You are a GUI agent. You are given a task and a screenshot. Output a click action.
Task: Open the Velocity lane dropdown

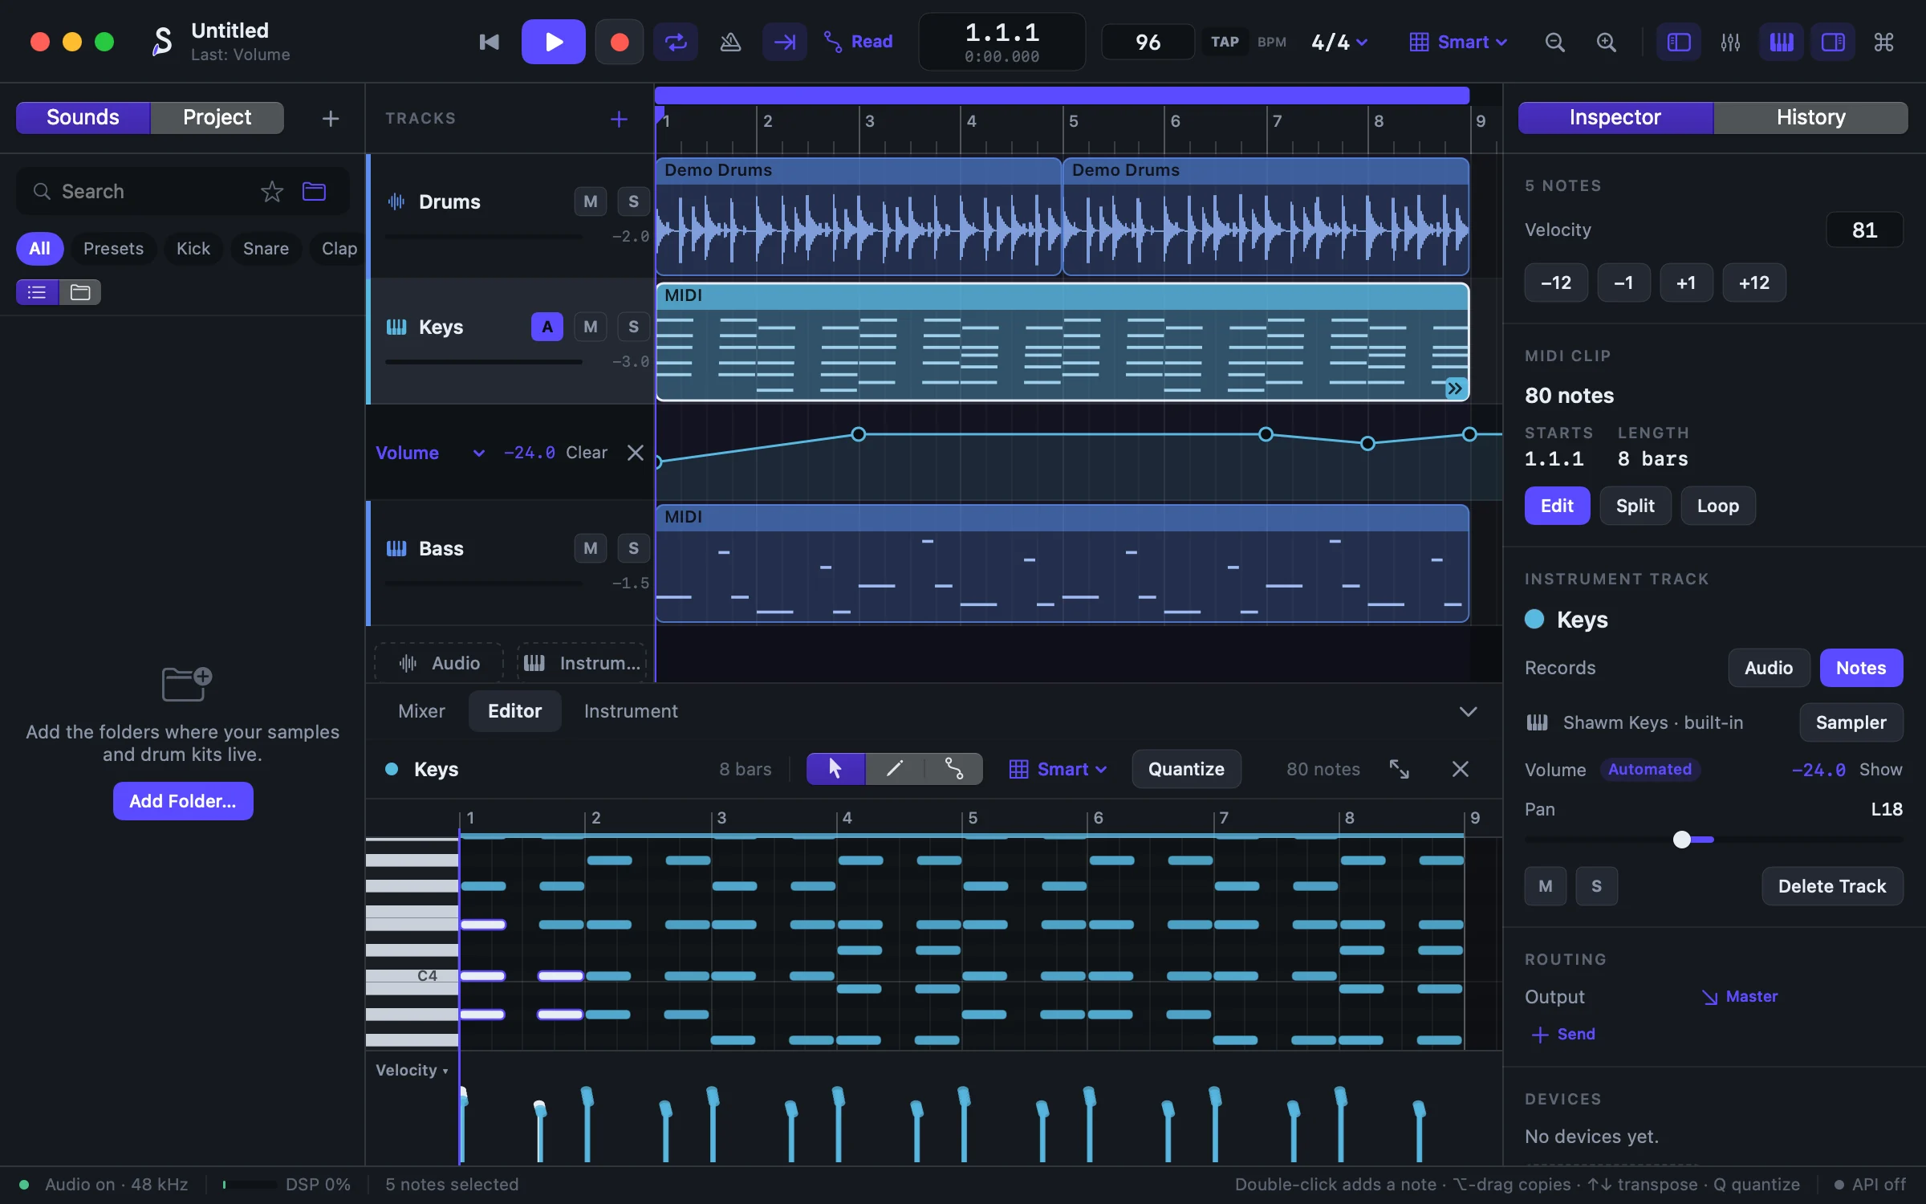pos(412,1070)
